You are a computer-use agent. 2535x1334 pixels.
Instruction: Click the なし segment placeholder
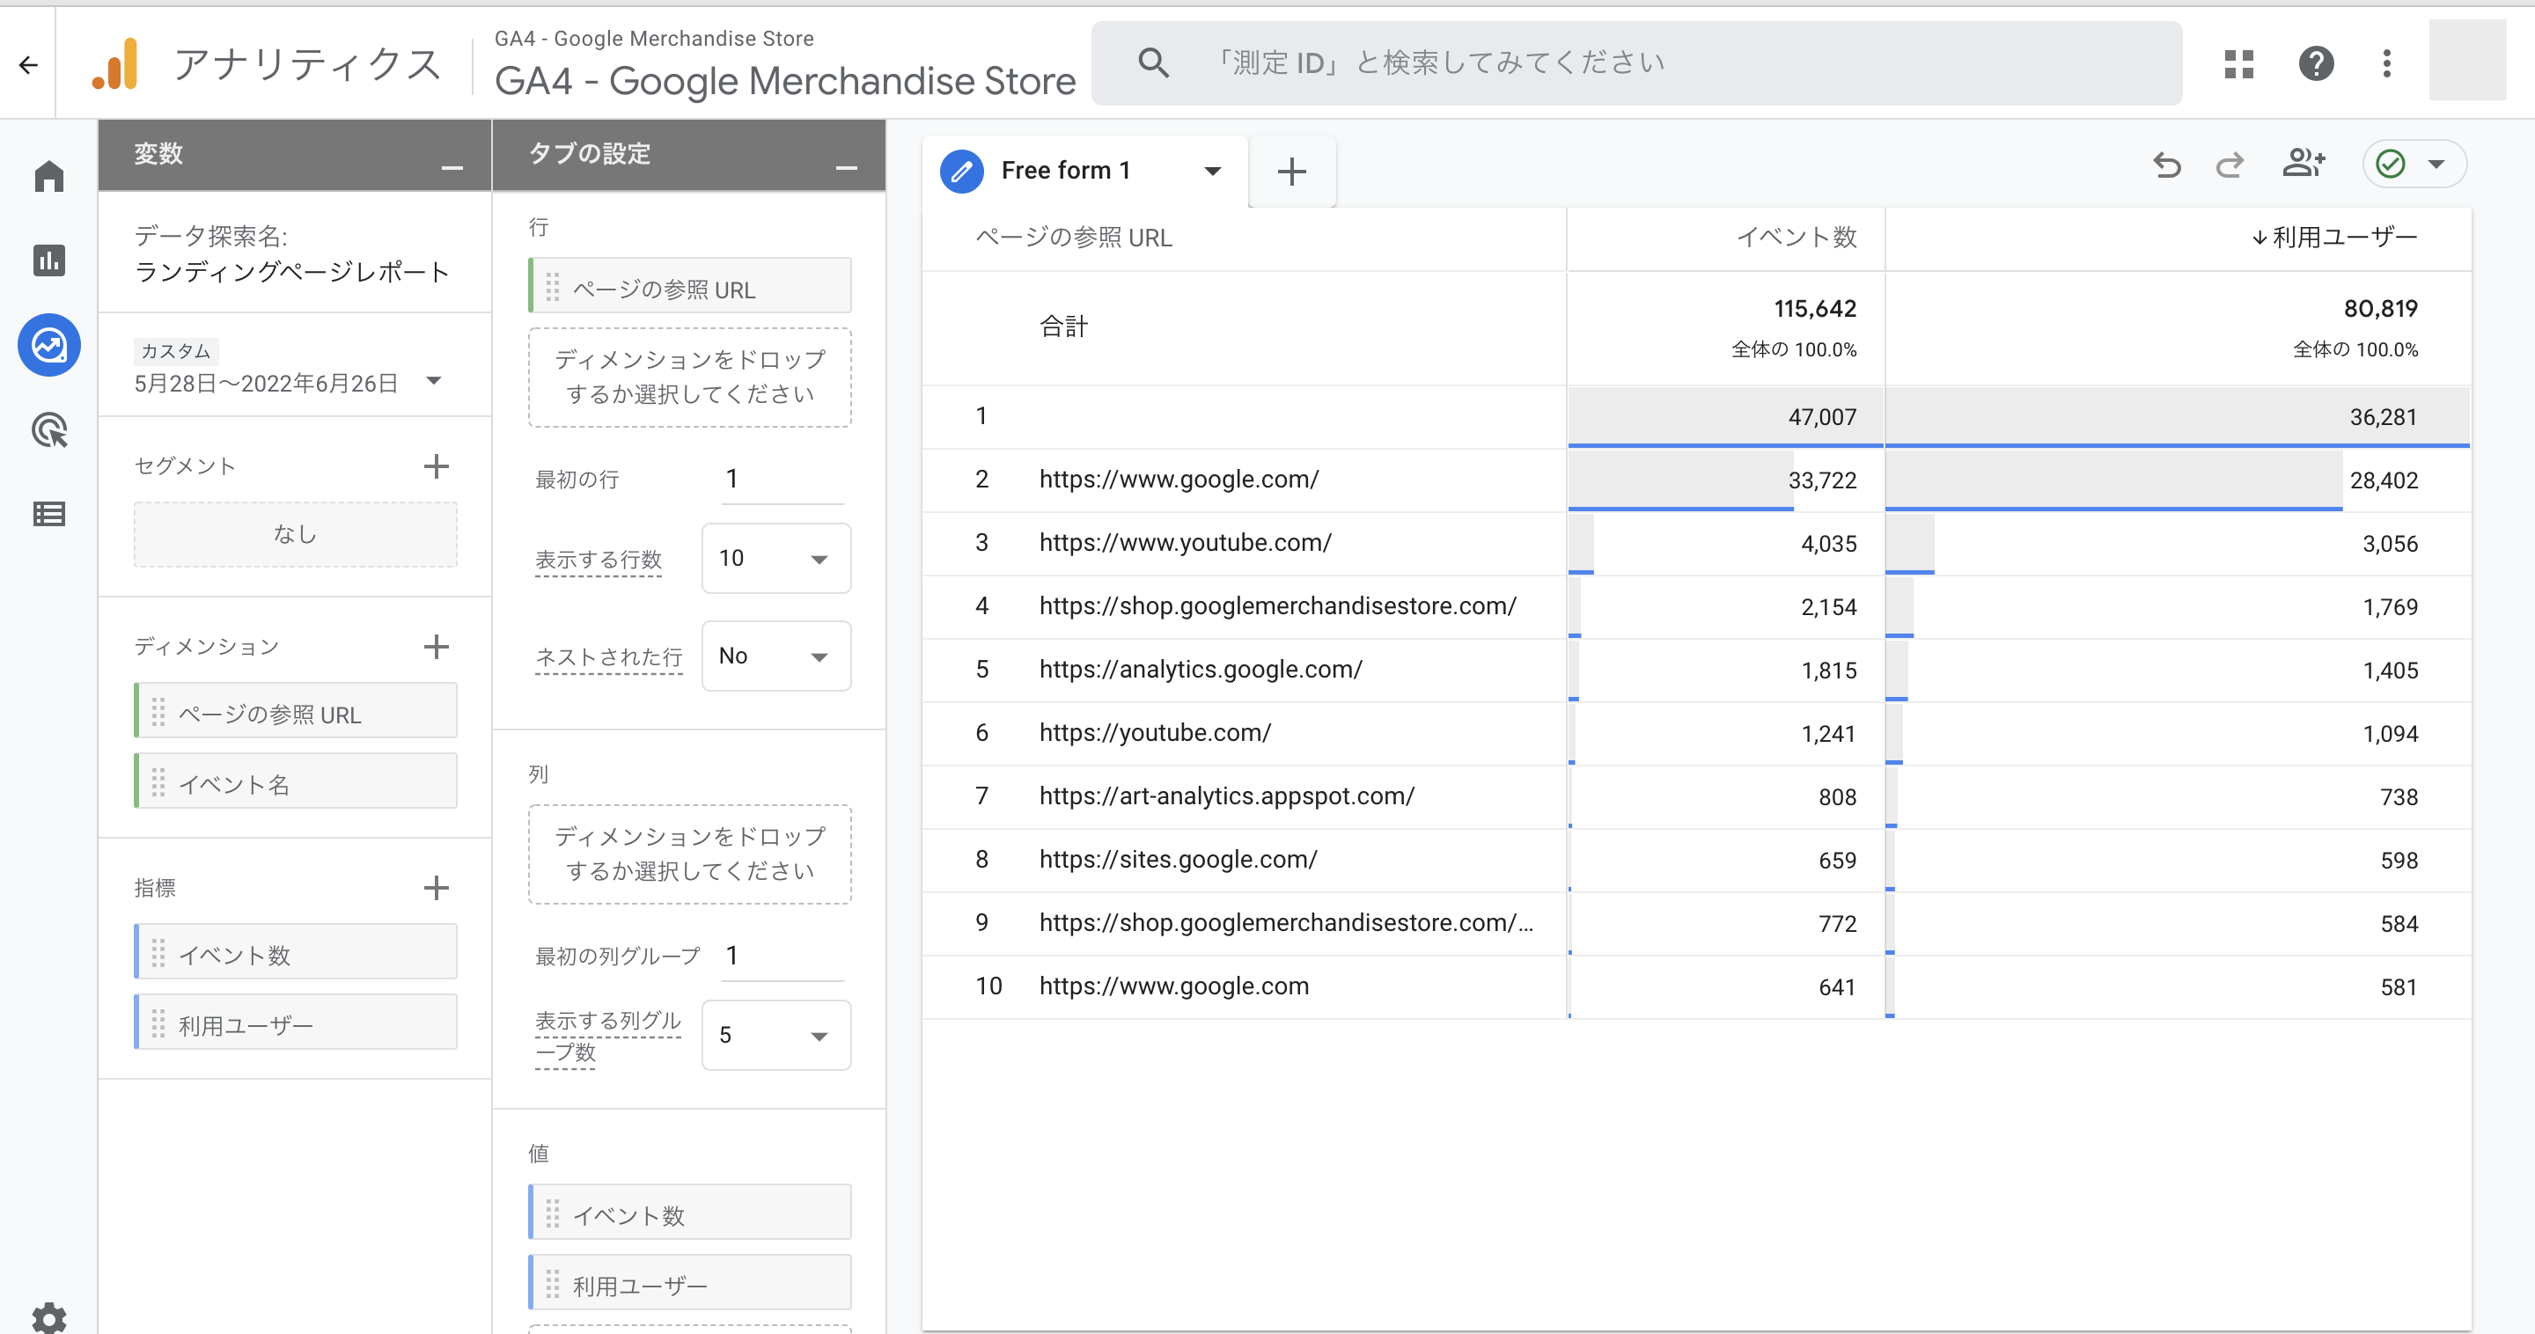[x=295, y=534]
